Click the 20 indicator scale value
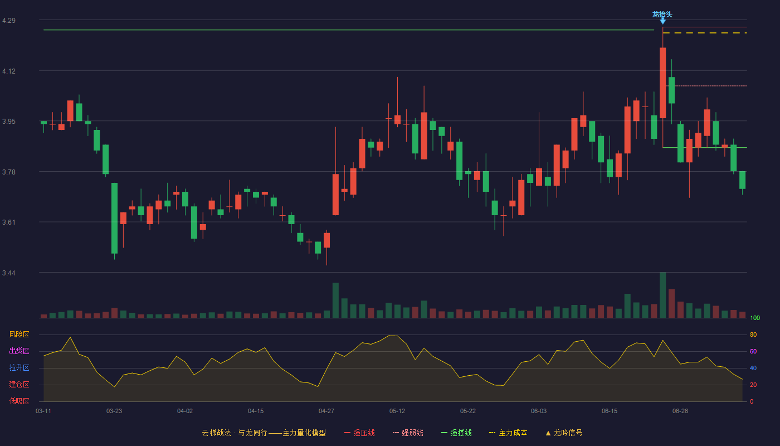This screenshot has width=780, height=446. 753,385
